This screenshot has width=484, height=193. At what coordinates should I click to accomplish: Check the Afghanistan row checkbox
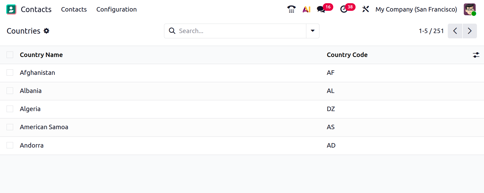pos(10,73)
